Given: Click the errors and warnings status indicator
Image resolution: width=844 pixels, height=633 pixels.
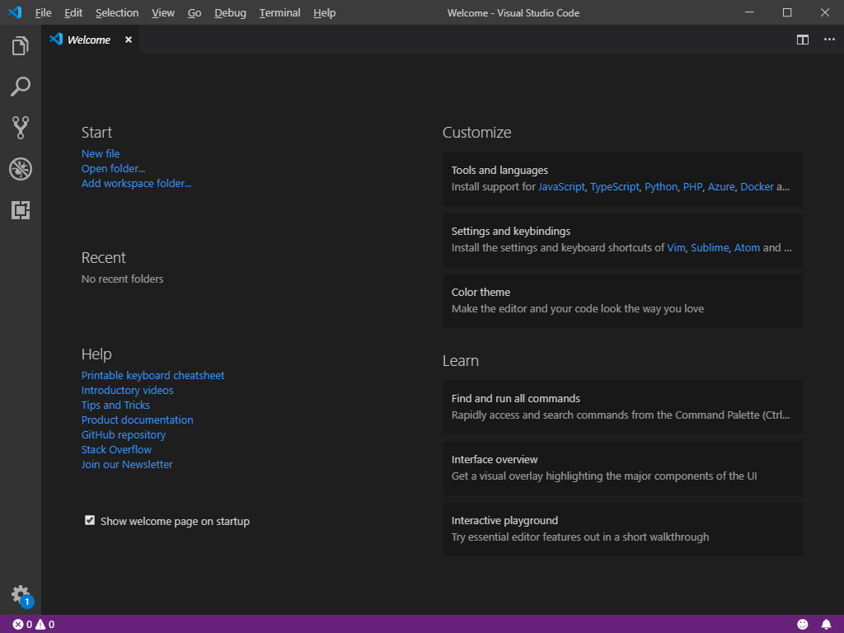Looking at the screenshot, I should click(x=33, y=625).
